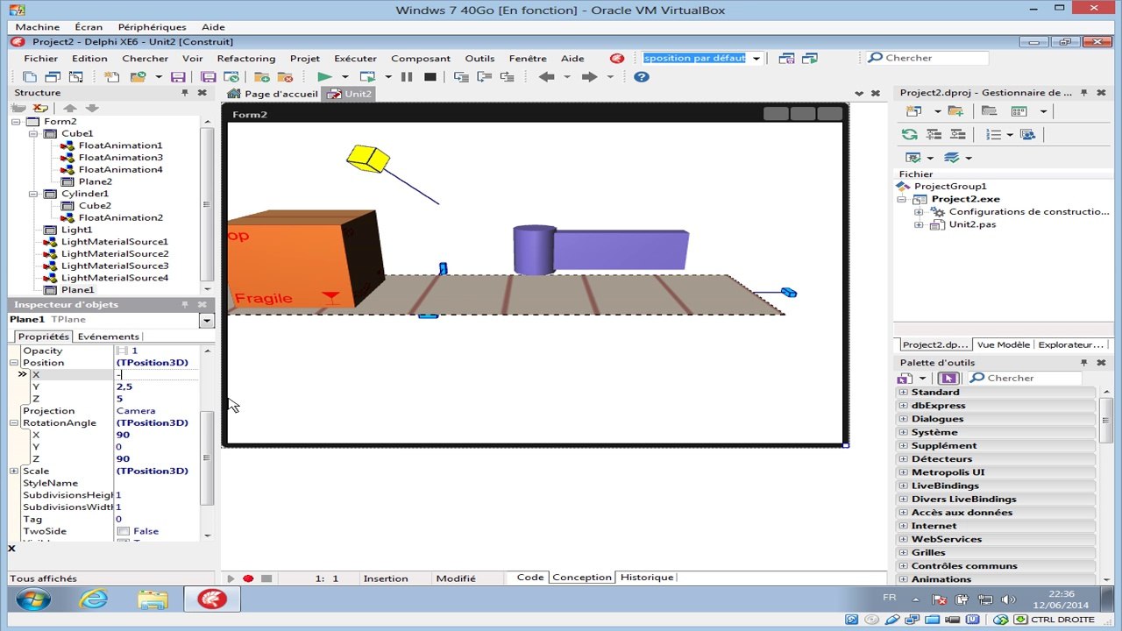
Task: Click Add to project icon in Project Manager
Action: coord(955,111)
